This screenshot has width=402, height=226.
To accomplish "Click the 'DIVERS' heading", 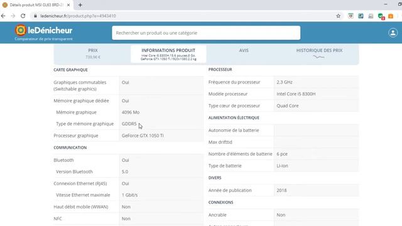I will pyautogui.click(x=215, y=178).
